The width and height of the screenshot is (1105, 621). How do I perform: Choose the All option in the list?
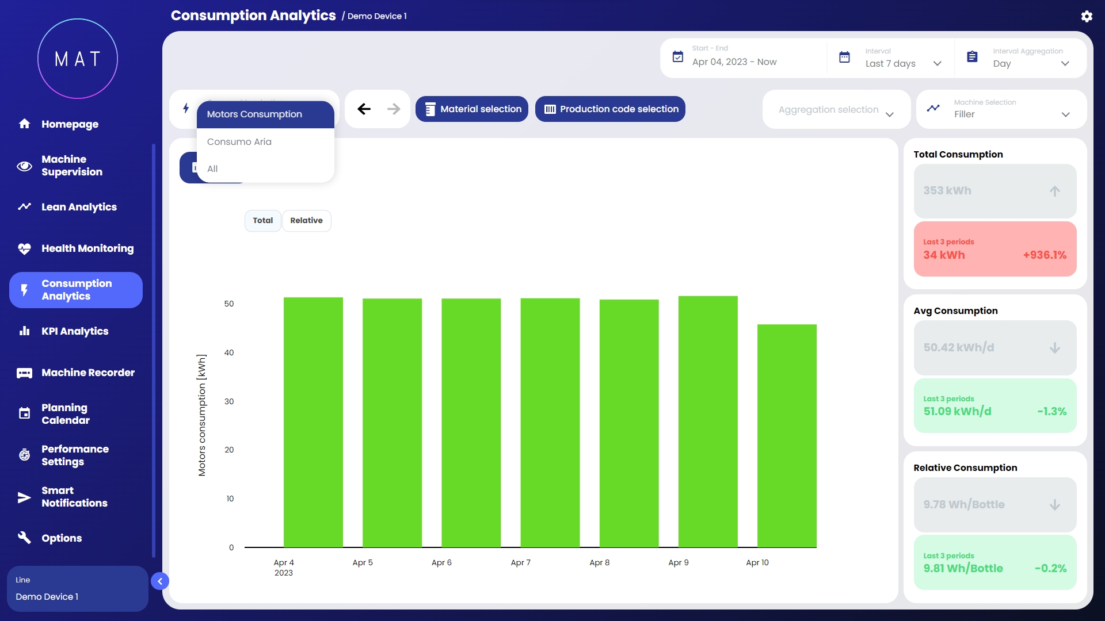tap(212, 169)
